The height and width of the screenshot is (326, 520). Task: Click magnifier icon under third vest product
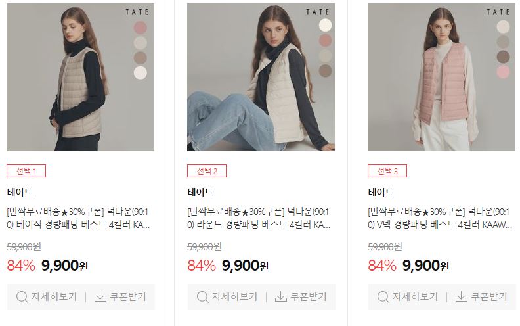(383, 297)
